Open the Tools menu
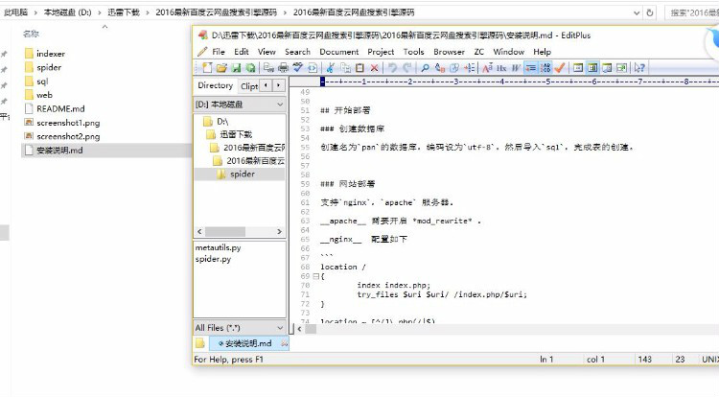Image resolution: width=719 pixels, height=397 pixels. [x=413, y=52]
